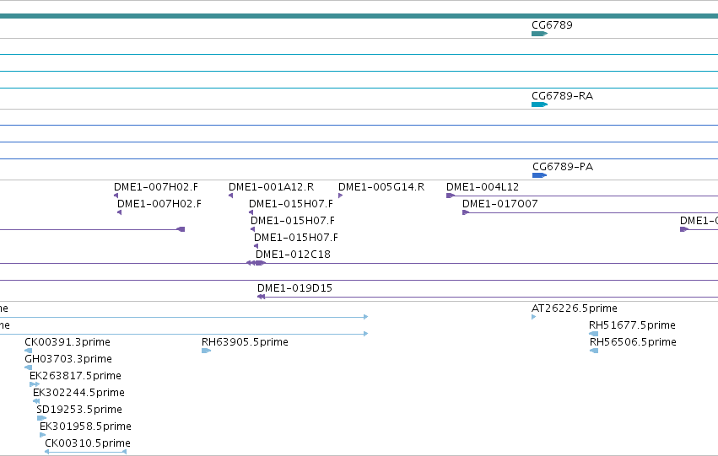718x456 pixels.
Task: Select the SD19253.5prime EST label
Action: [x=79, y=410]
